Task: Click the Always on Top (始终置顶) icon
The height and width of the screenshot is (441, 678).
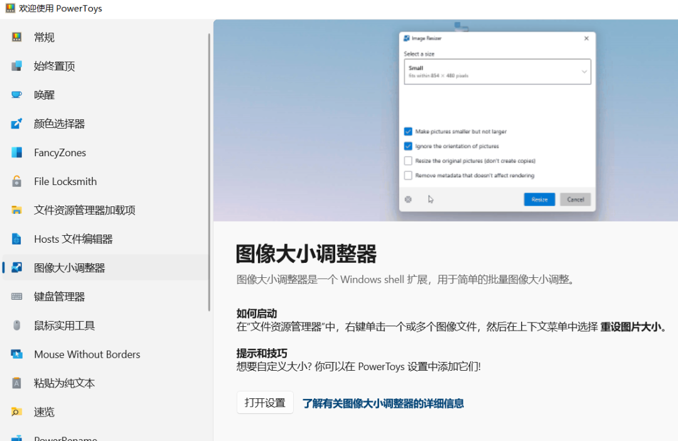Action: [16, 66]
